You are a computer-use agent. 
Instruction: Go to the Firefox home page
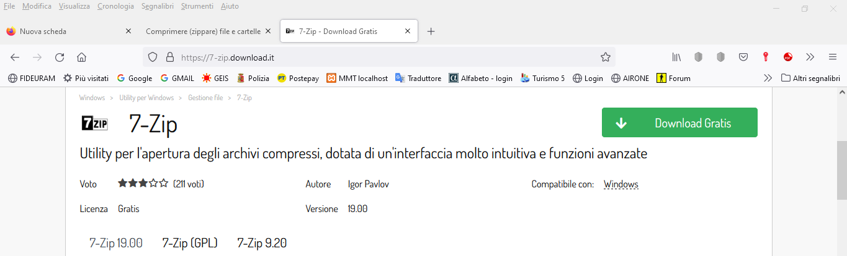(x=81, y=58)
